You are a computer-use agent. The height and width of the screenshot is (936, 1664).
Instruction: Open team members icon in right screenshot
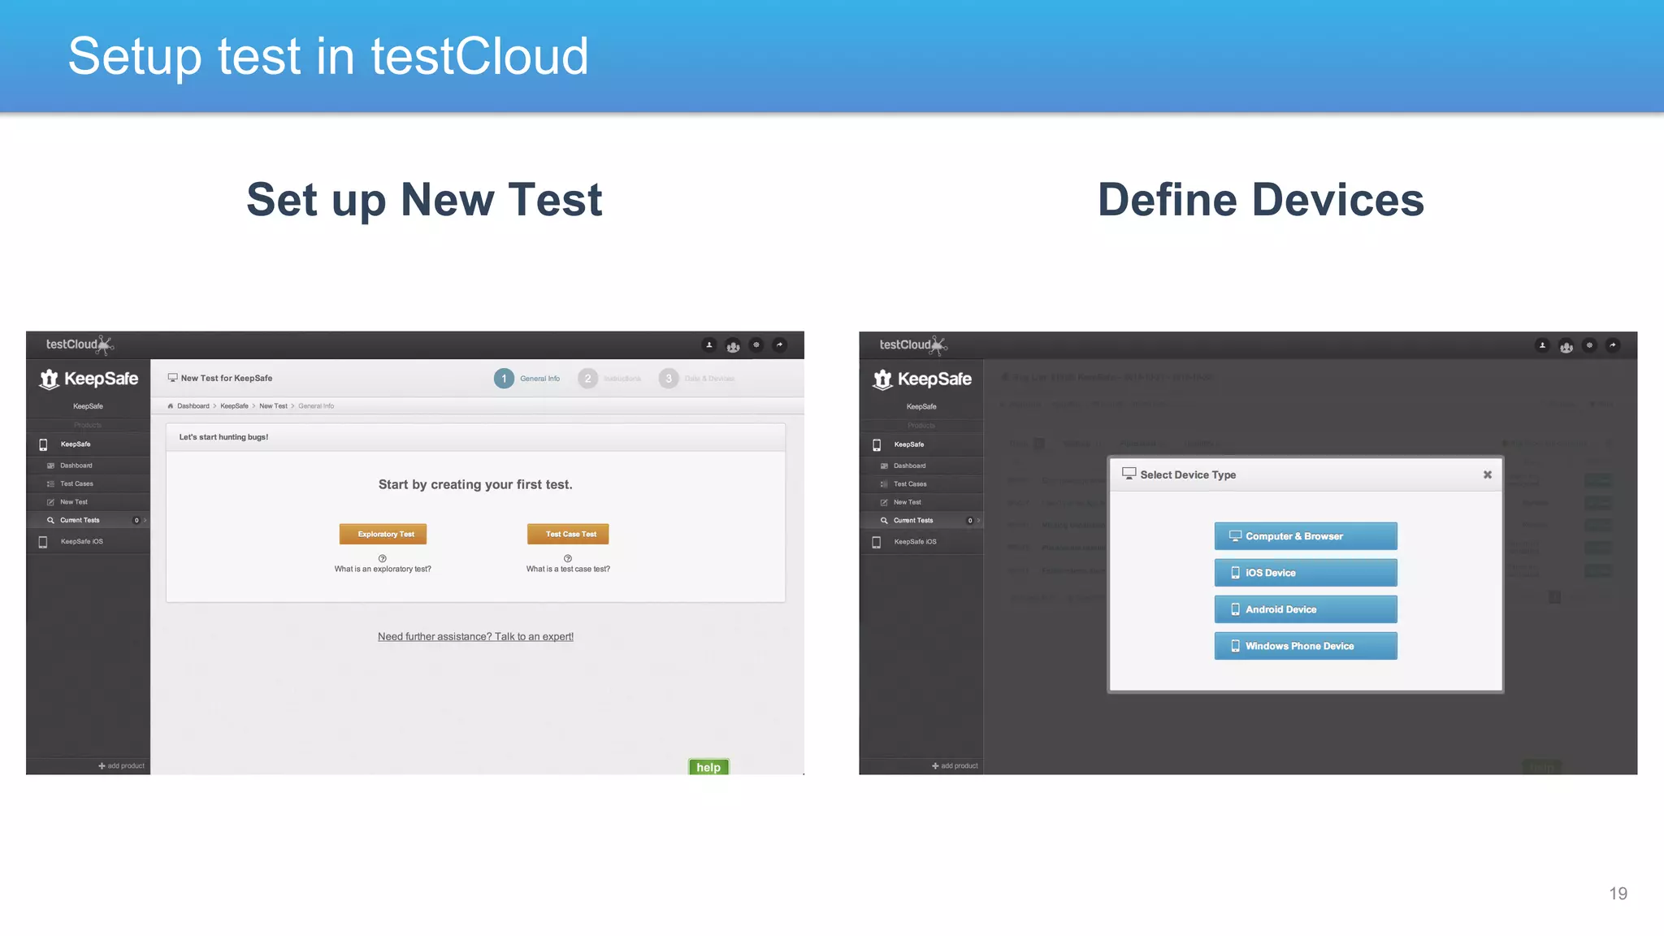[x=1566, y=345]
